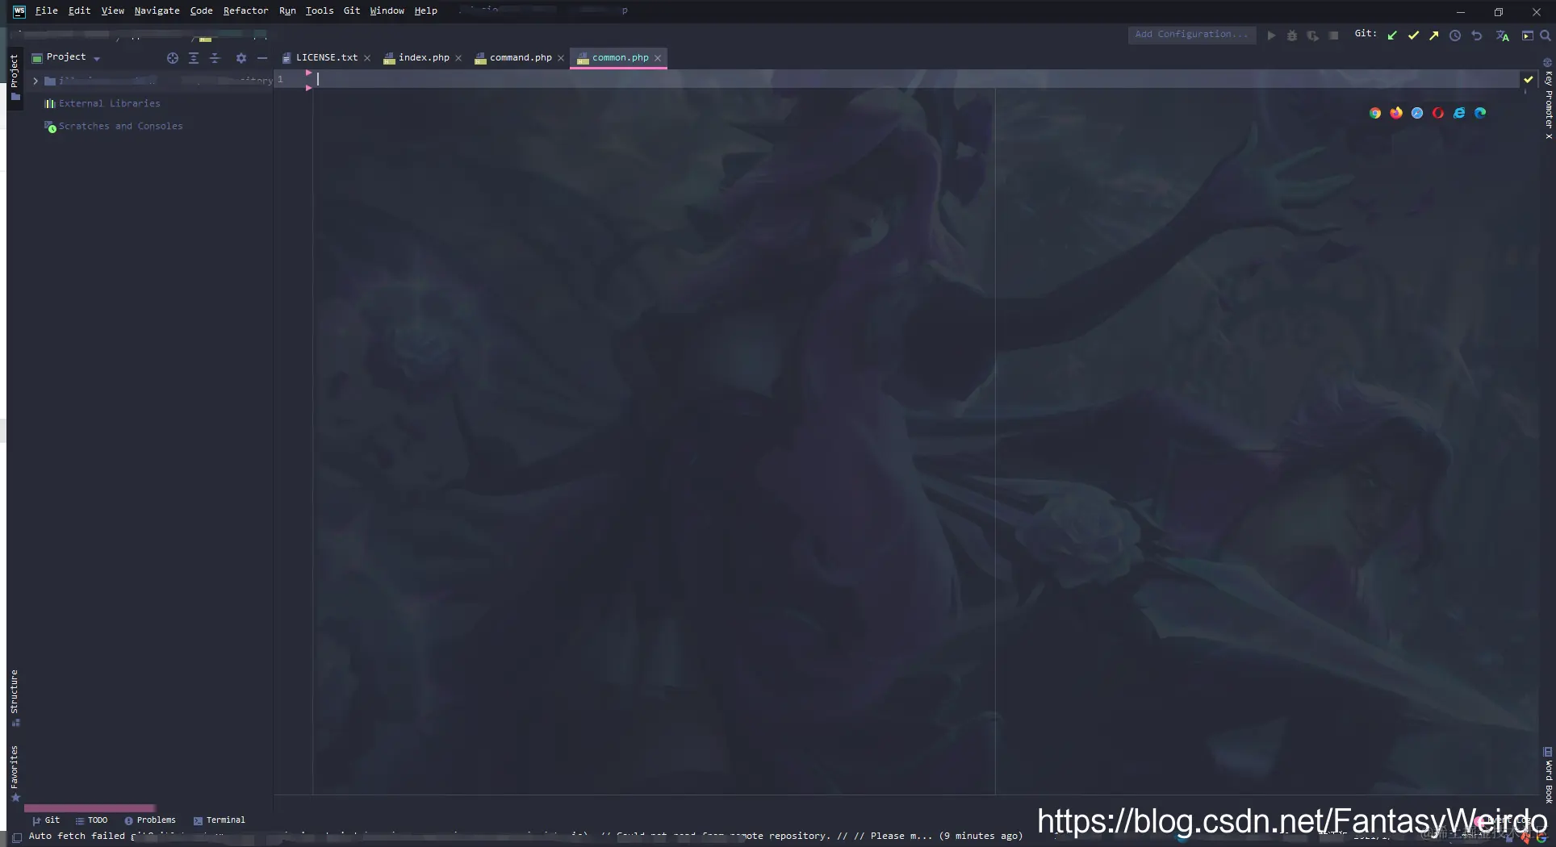Viewport: 1556px width, 847px height.
Task: Toggle the Favorites side tool window
Action: point(15,774)
